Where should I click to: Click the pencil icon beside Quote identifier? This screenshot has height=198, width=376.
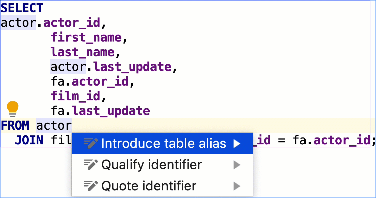91,186
